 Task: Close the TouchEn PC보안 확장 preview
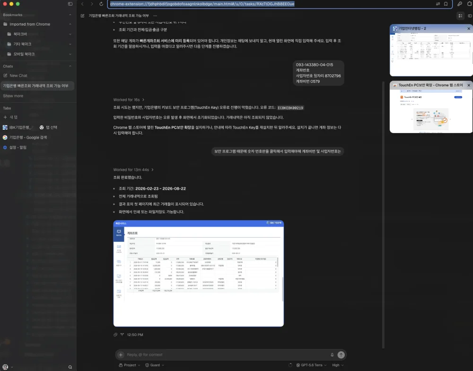[468, 85]
